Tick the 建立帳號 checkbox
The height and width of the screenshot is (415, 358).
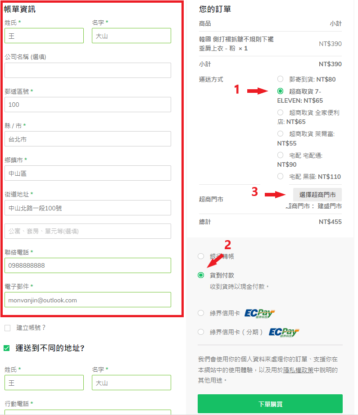click(7, 328)
